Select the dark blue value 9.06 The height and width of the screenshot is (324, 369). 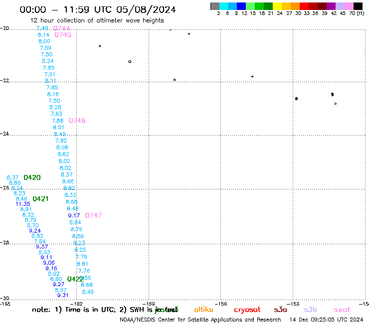tap(49, 263)
